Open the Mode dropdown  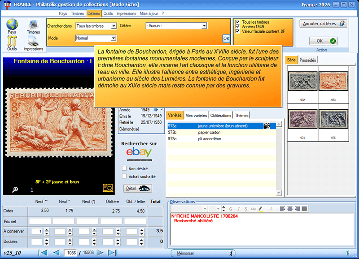point(114,38)
